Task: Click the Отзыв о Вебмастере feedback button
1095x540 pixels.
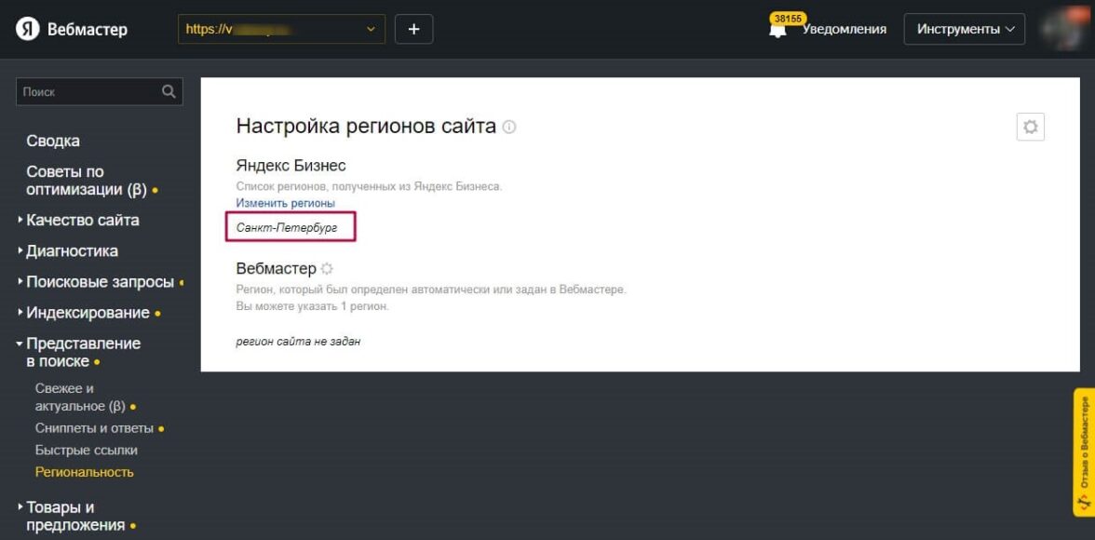Action: point(1083,452)
